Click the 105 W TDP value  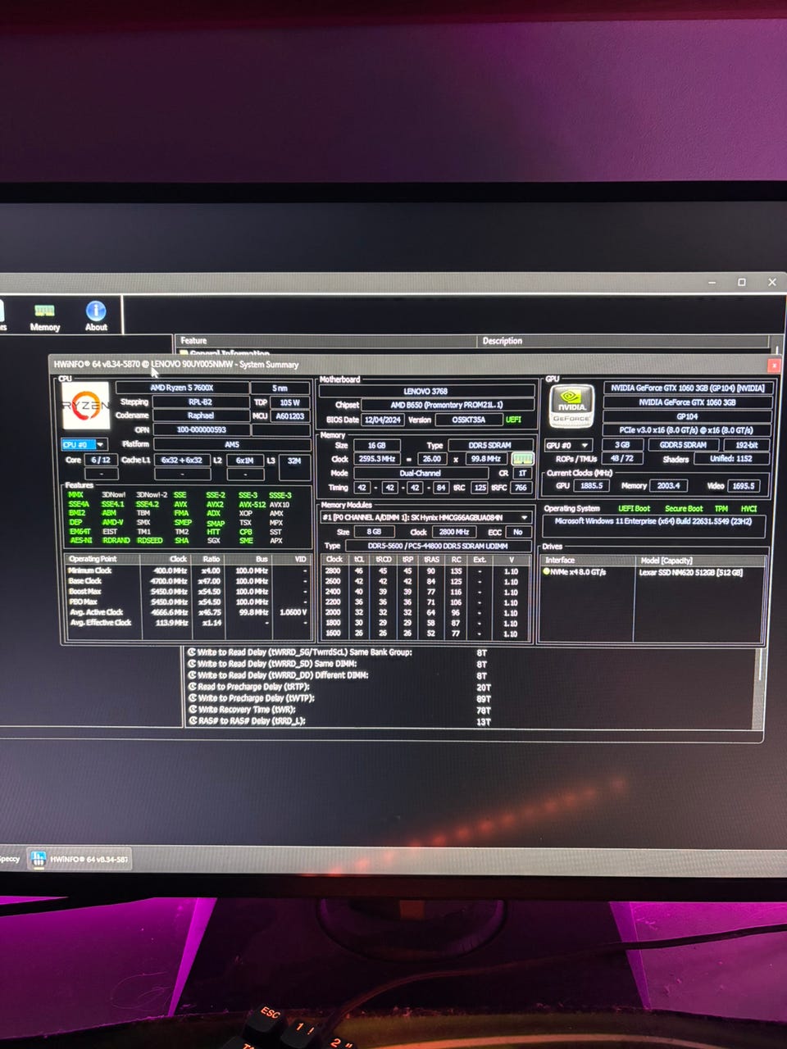pyautogui.click(x=290, y=402)
